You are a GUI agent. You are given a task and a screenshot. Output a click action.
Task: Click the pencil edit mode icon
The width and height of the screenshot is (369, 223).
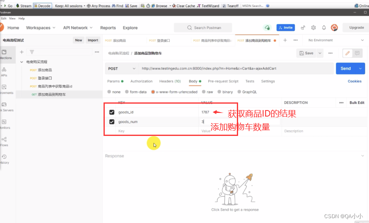[348, 53]
